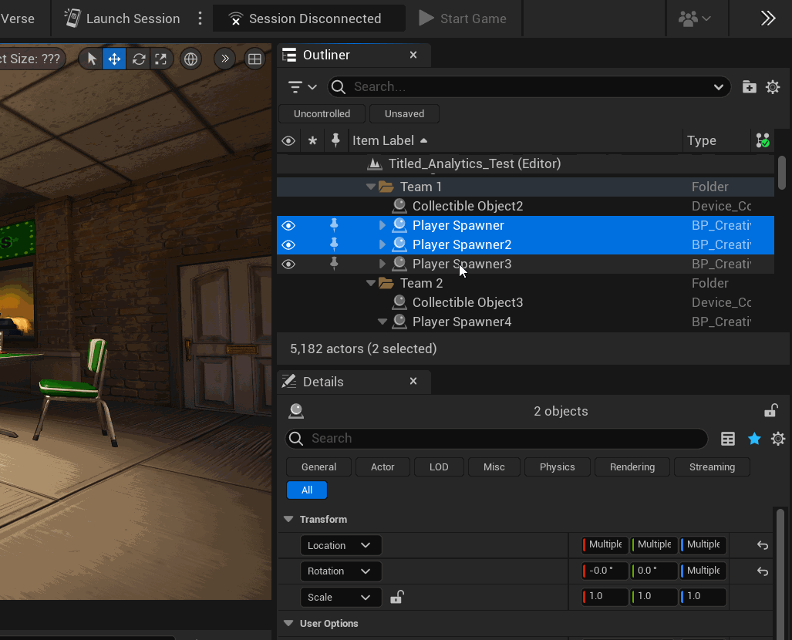Image resolution: width=792 pixels, height=640 pixels.
Task: Expand main toolbar overflow double-chevron
Action: (x=768, y=19)
